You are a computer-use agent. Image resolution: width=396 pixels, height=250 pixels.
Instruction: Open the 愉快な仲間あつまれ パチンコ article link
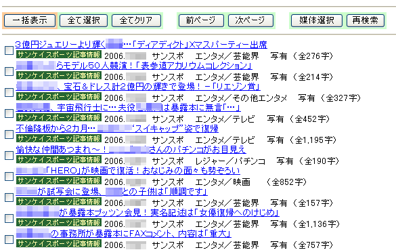coord(131,150)
